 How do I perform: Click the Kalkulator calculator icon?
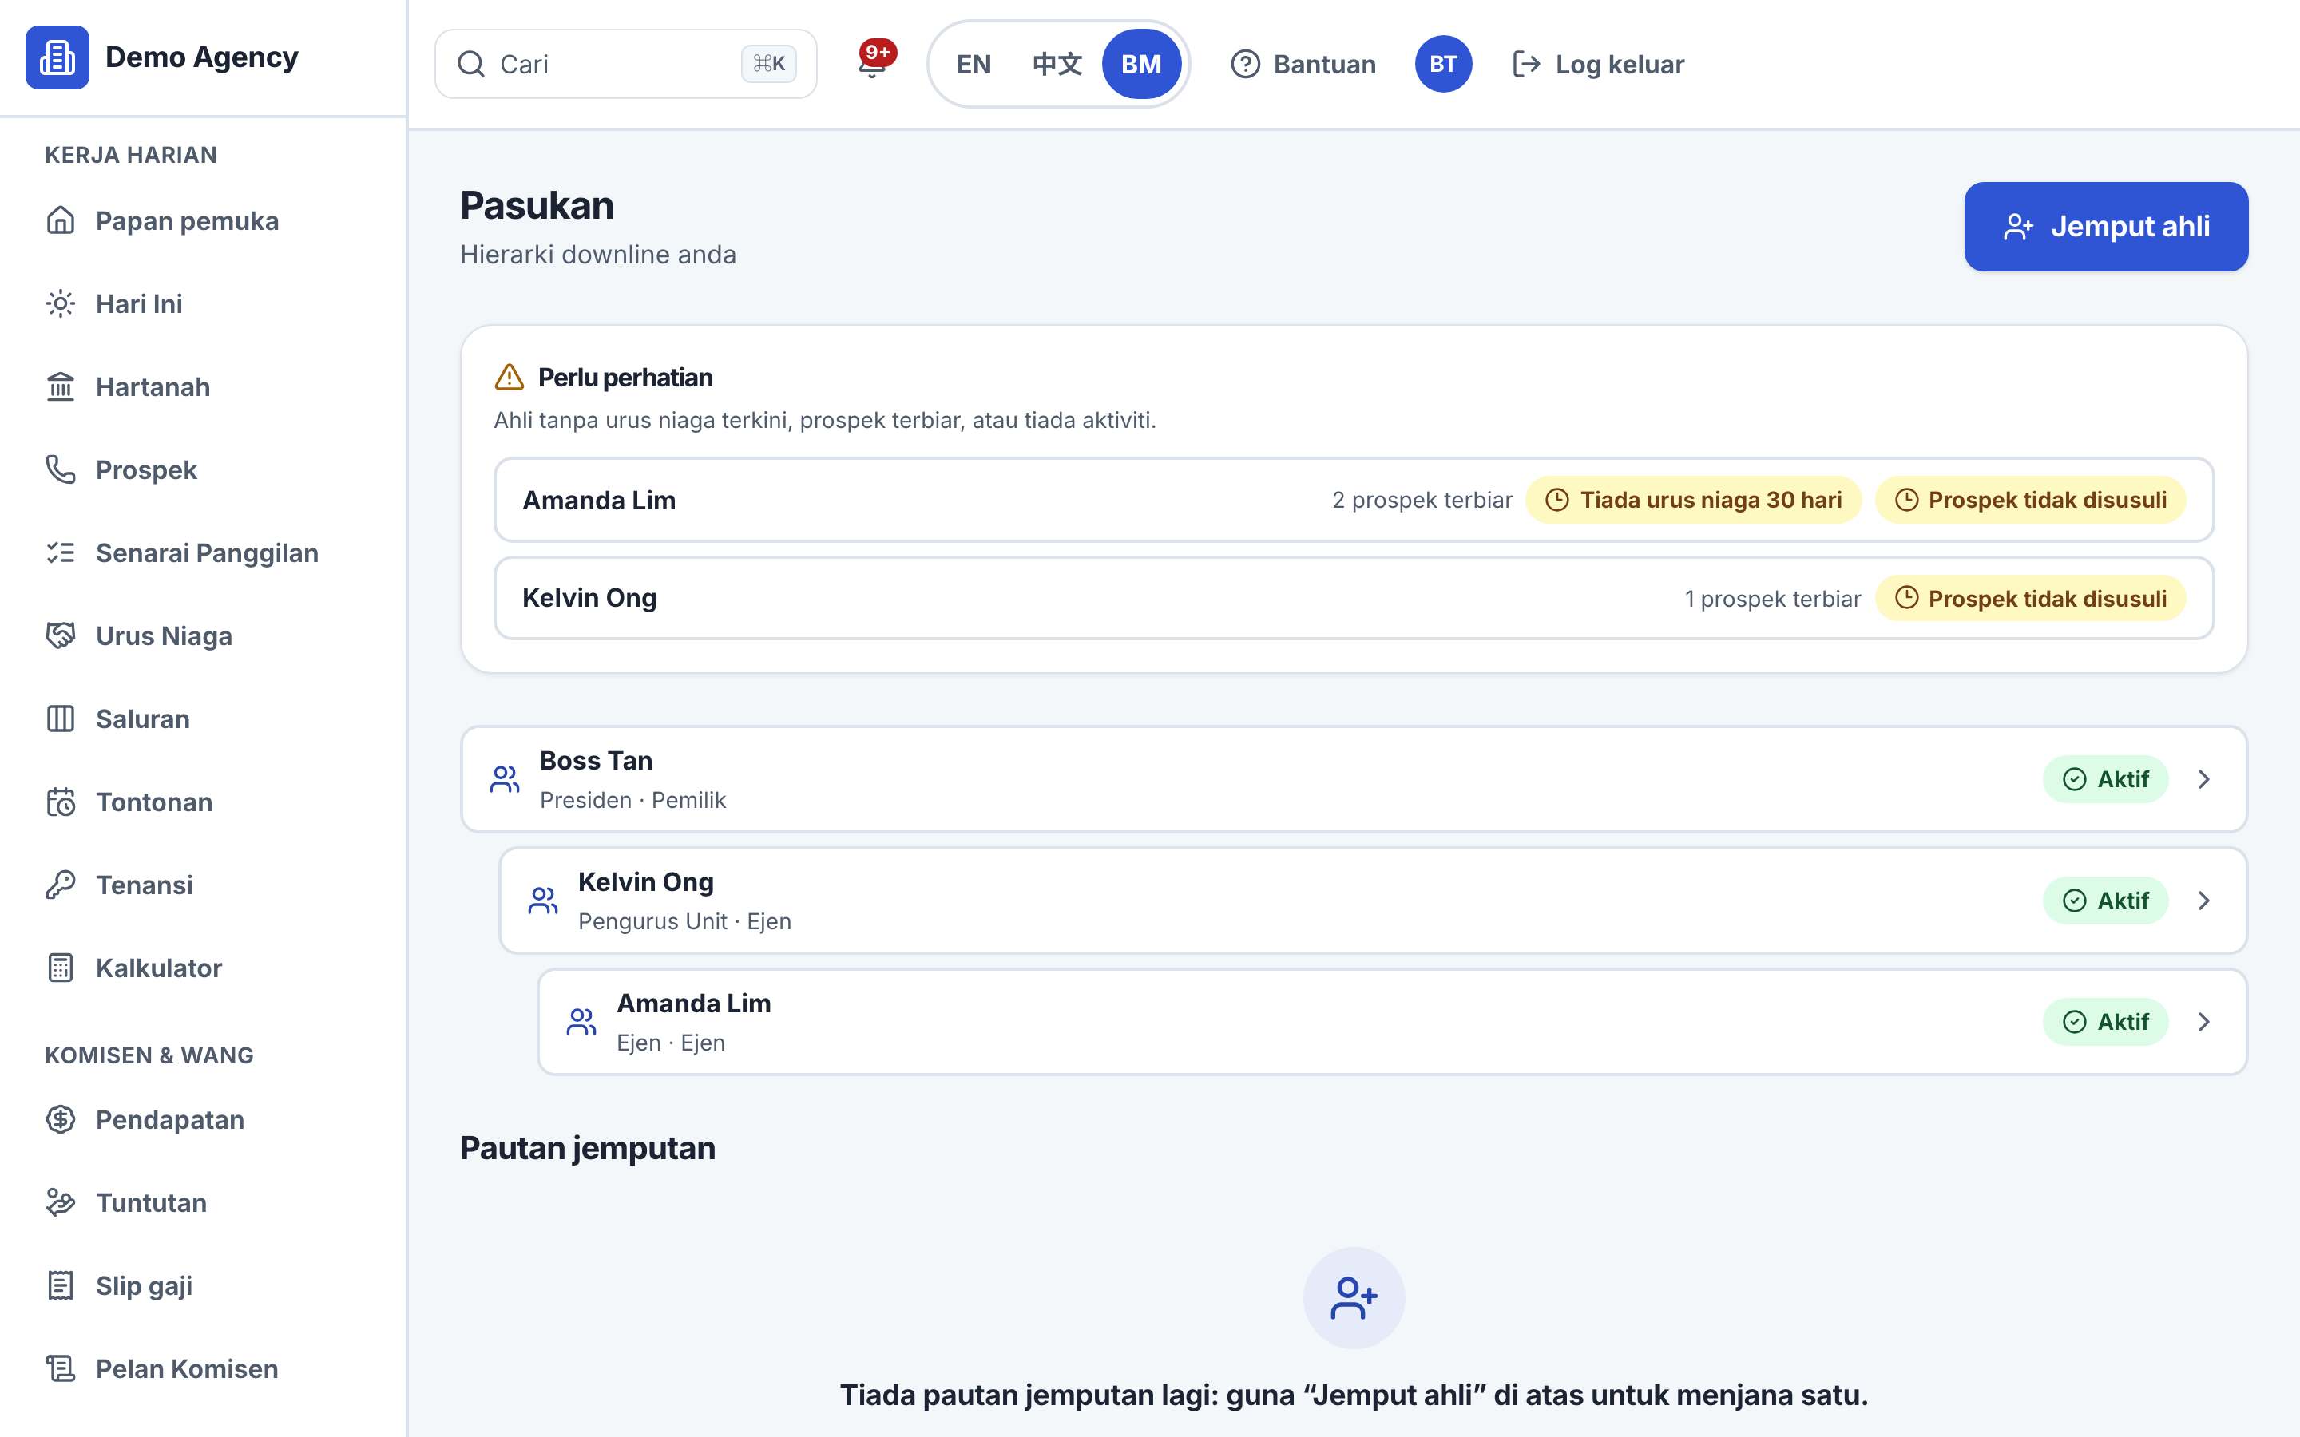click(x=61, y=968)
